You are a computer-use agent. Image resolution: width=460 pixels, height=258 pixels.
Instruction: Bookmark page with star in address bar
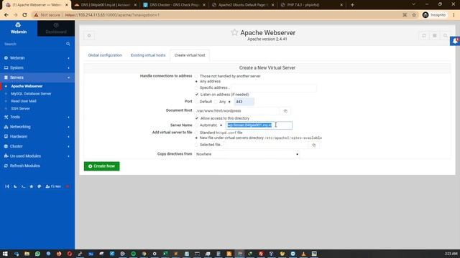[414, 15]
